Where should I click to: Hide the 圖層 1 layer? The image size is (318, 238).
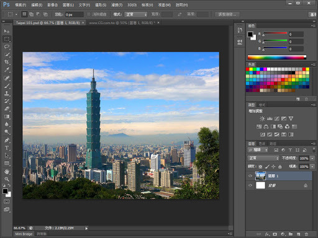250,176
